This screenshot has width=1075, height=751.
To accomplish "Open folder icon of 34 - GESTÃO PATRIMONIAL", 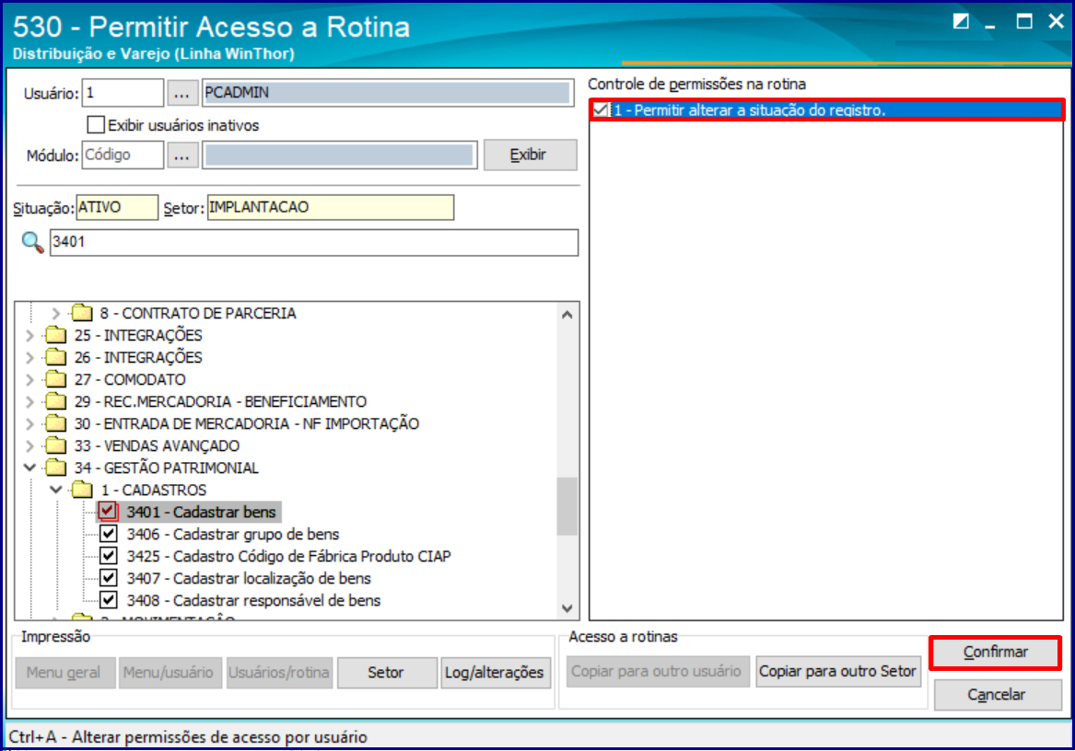I will click(55, 468).
